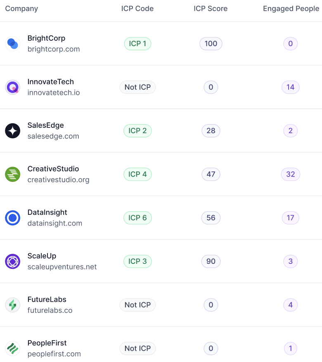Click InnovateTech's Not ICP badge
Viewport: 322px width, 362px height.
137,87
